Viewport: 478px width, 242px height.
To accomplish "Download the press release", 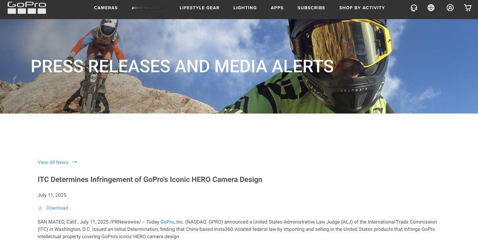I will coord(57,208).
